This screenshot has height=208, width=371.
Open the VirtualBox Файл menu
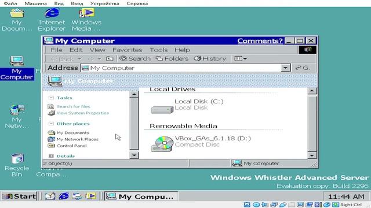click(x=10, y=3)
